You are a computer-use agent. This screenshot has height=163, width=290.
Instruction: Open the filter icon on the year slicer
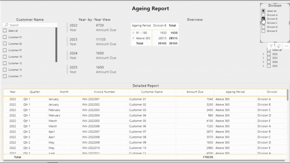coord(271,46)
